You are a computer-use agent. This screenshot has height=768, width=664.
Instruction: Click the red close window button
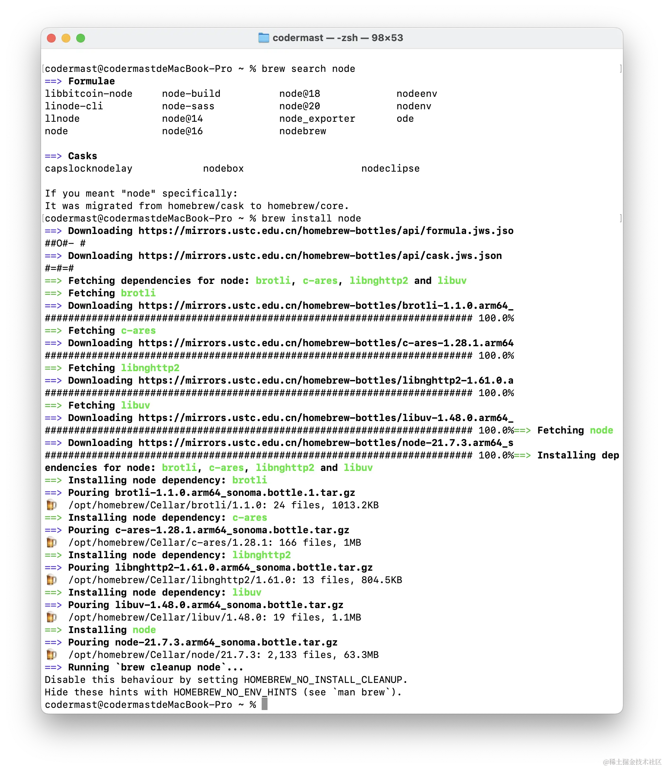(x=52, y=38)
